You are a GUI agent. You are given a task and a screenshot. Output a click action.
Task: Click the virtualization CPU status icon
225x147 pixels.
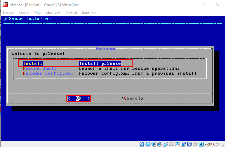189,144
